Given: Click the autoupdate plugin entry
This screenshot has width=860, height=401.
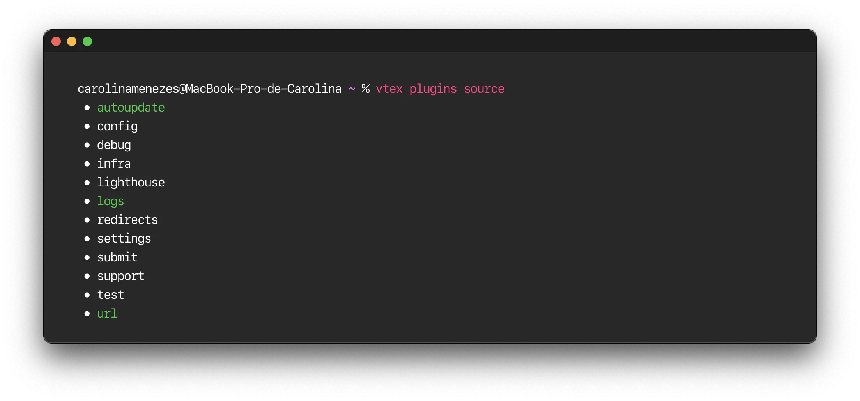Looking at the screenshot, I should pyautogui.click(x=131, y=107).
